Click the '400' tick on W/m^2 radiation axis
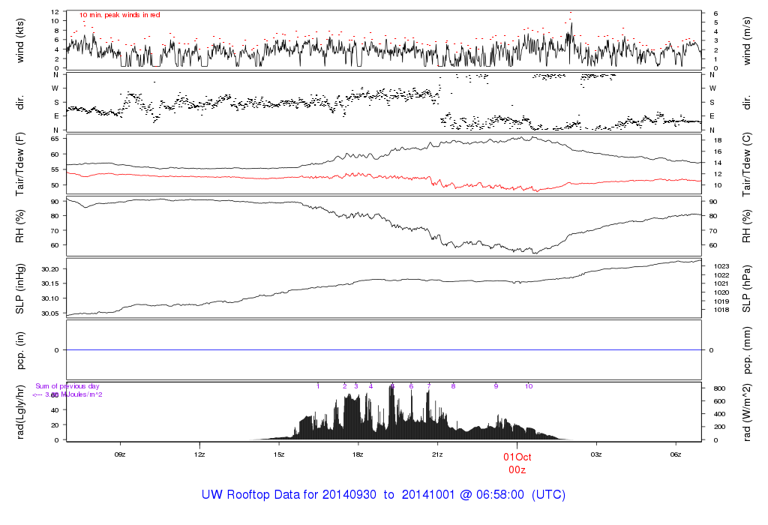This screenshot has height=525, width=768. 719,414
